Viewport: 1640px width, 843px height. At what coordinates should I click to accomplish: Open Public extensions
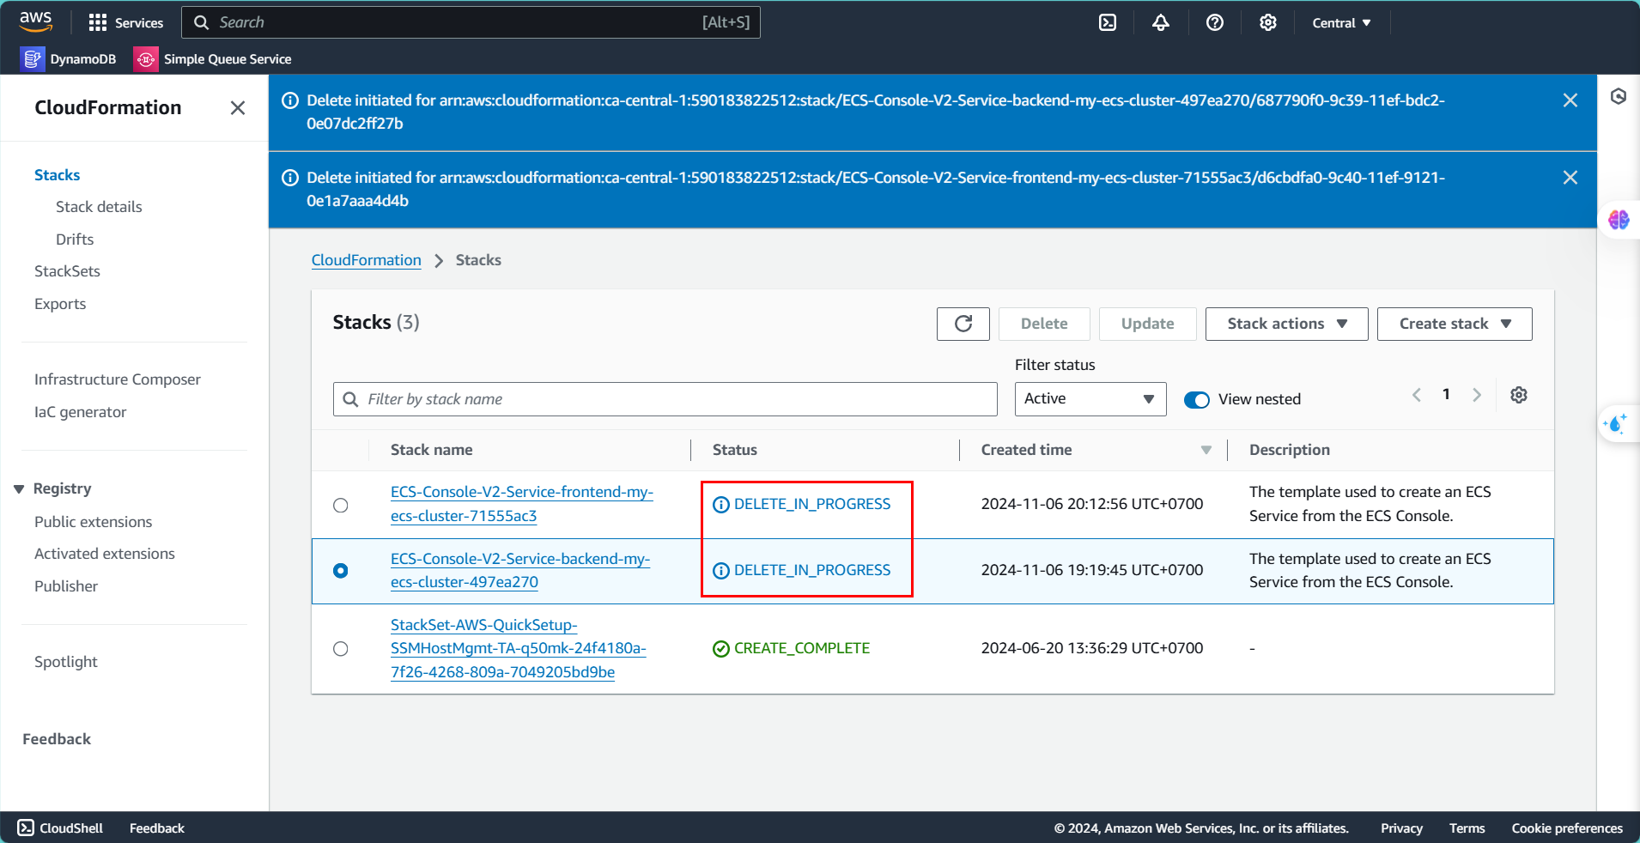tap(93, 522)
